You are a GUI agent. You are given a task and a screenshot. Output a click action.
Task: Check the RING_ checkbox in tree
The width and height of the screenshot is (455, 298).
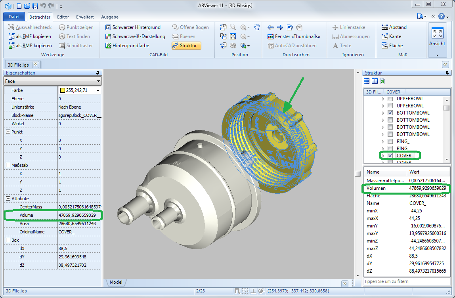[x=390, y=141]
